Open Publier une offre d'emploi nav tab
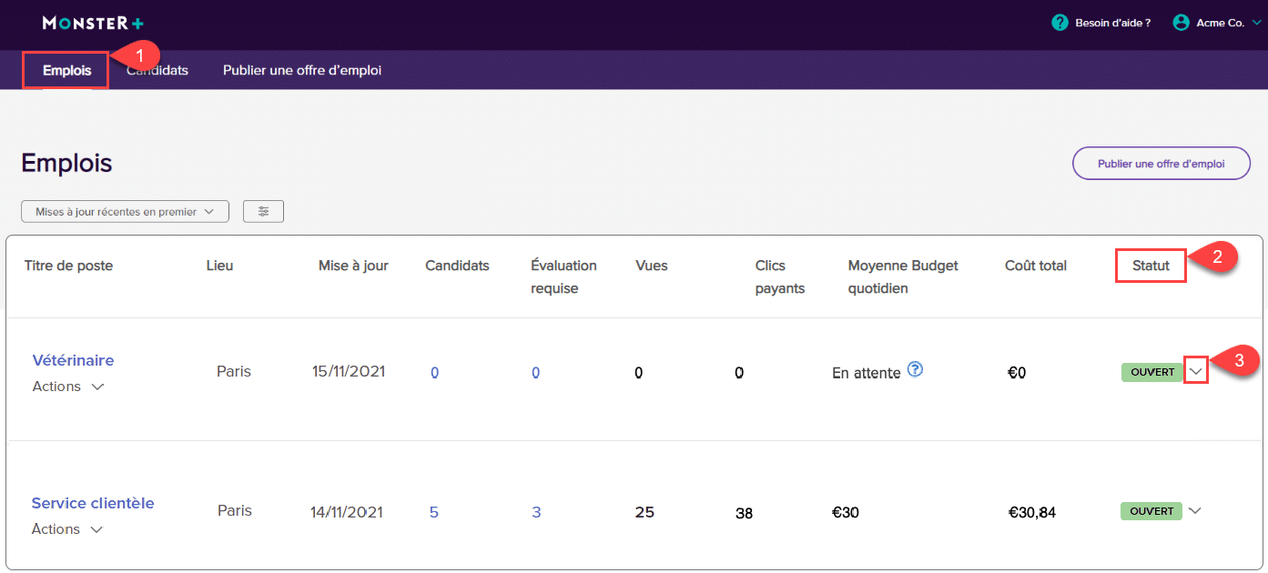 click(301, 70)
